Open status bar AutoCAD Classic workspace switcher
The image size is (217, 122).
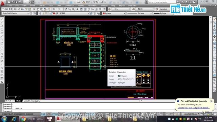coord(191,114)
